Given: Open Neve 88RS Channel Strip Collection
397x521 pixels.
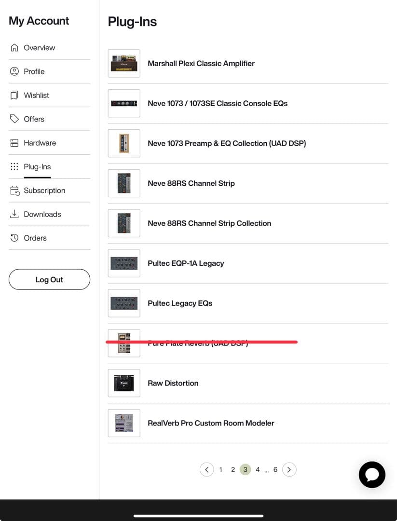Looking at the screenshot, I should click(x=209, y=223).
